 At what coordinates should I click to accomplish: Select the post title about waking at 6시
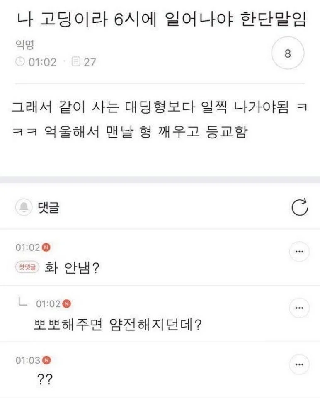tap(162, 20)
